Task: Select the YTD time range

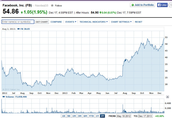Action: pyautogui.click(x=91, y=116)
